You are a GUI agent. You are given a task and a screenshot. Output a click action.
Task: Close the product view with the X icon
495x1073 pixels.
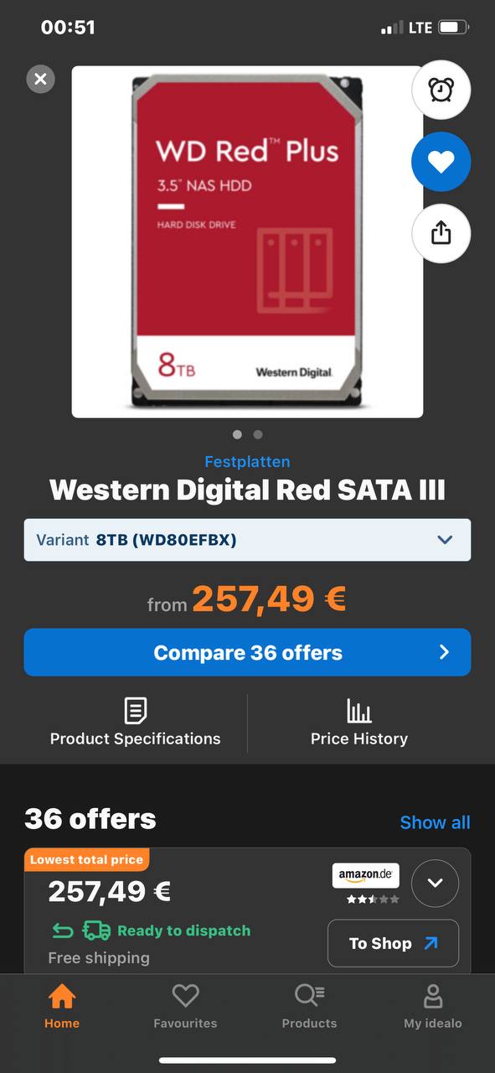40,80
